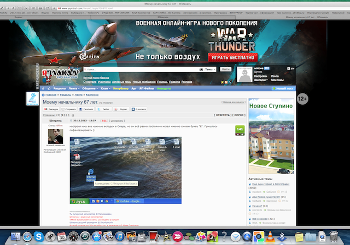Image resolution: width=350 pixels, height=245 pixels.
Task: Open the Закладки dropdown in user panel
Action: [261, 80]
